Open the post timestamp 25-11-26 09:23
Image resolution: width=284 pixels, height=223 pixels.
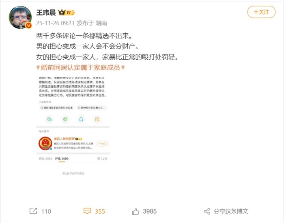click(55, 23)
